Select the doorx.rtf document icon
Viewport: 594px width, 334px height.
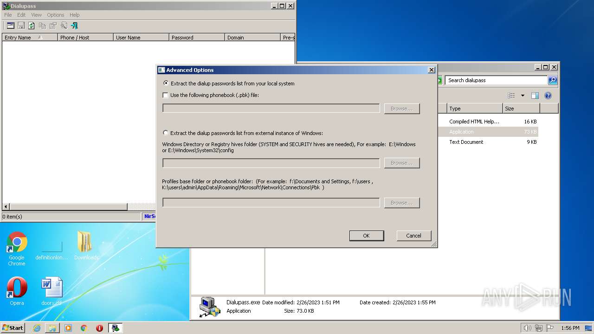tap(52, 291)
